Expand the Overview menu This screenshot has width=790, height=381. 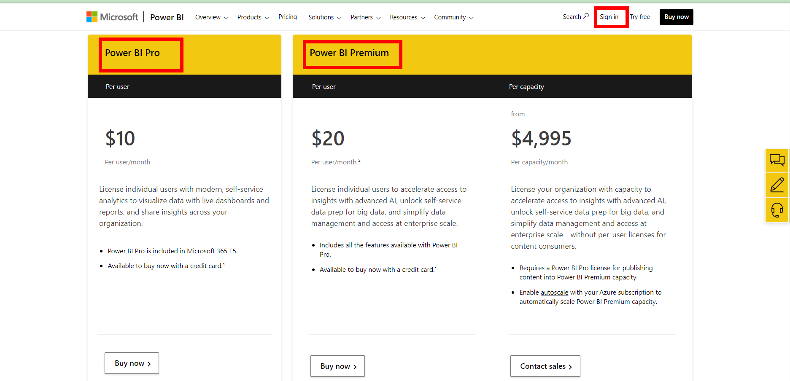(212, 17)
